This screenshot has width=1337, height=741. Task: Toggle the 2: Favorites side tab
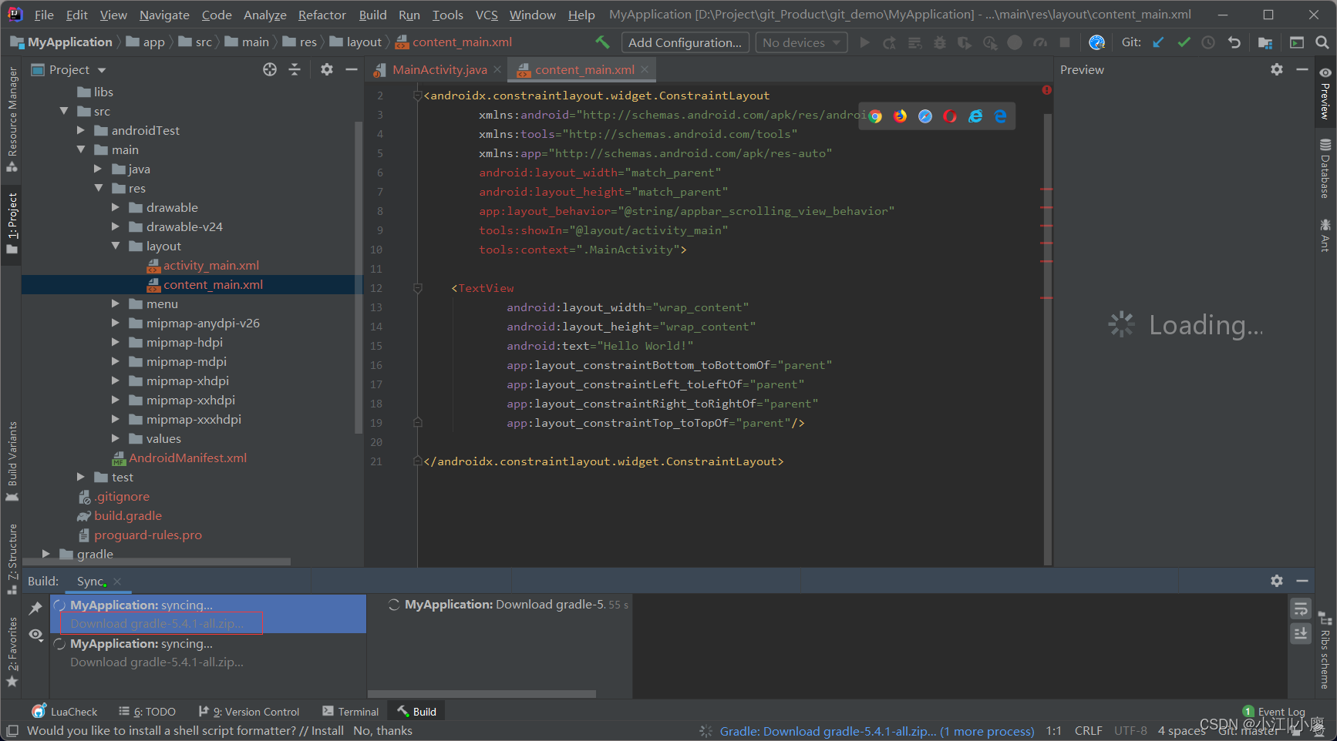[x=12, y=652]
